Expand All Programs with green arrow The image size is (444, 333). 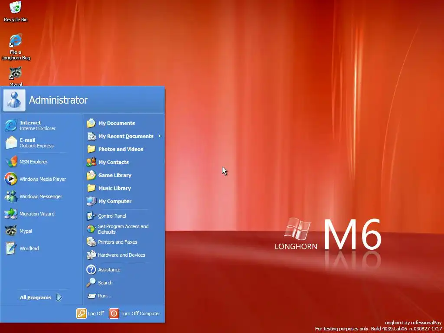pyautogui.click(x=59, y=297)
